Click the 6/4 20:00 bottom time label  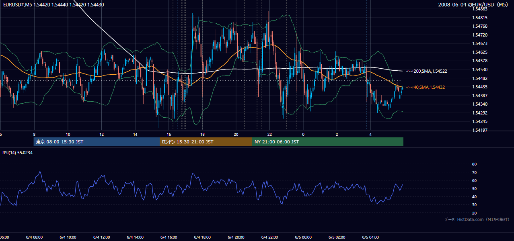tap(236, 237)
